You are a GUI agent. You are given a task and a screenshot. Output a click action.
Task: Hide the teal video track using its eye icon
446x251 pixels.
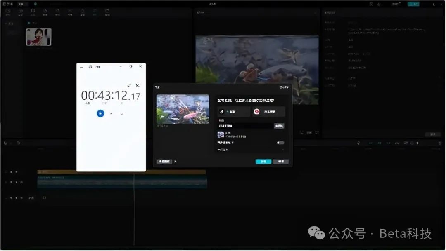pyautogui.click(x=17, y=182)
